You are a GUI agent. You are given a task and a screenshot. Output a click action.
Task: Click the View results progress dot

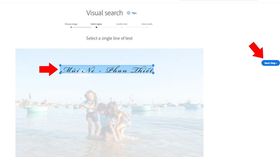click(x=147, y=27)
